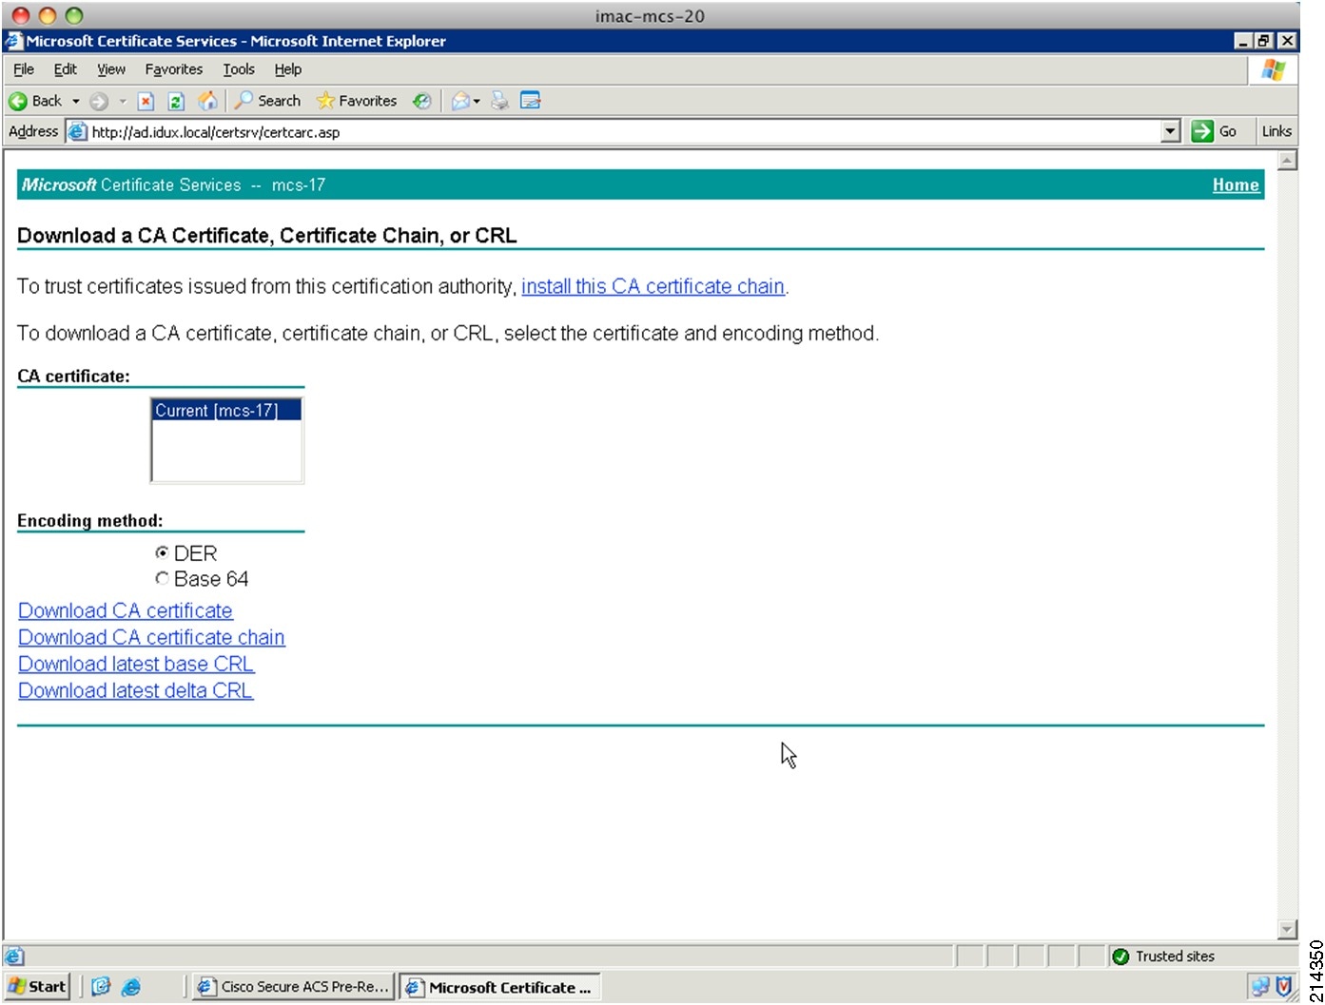Click the page icon in the status bar
This screenshot has height=1005, width=1325.
[x=14, y=957]
